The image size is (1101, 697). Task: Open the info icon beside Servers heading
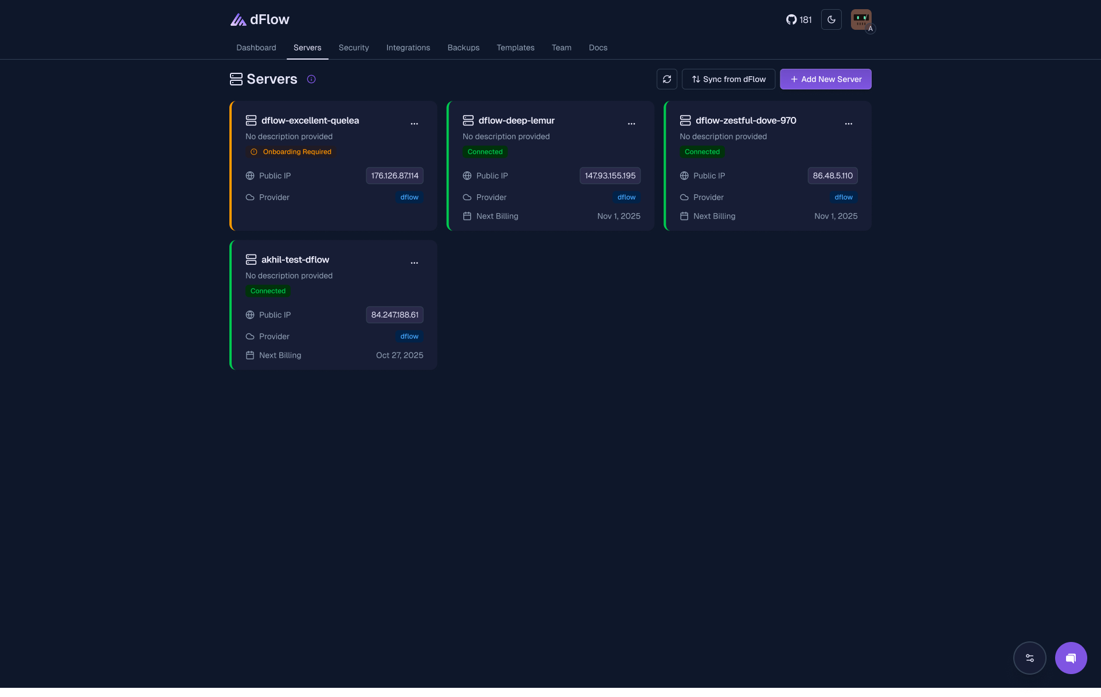pyautogui.click(x=311, y=79)
